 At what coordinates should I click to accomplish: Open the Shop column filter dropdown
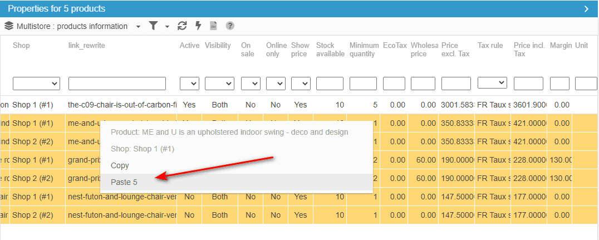[x=36, y=84]
